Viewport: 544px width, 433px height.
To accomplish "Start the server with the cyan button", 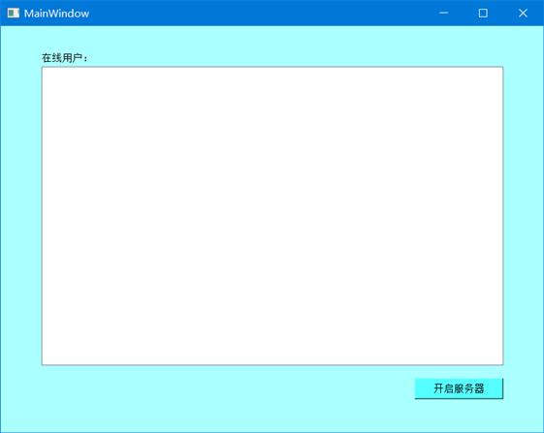I will coord(459,388).
